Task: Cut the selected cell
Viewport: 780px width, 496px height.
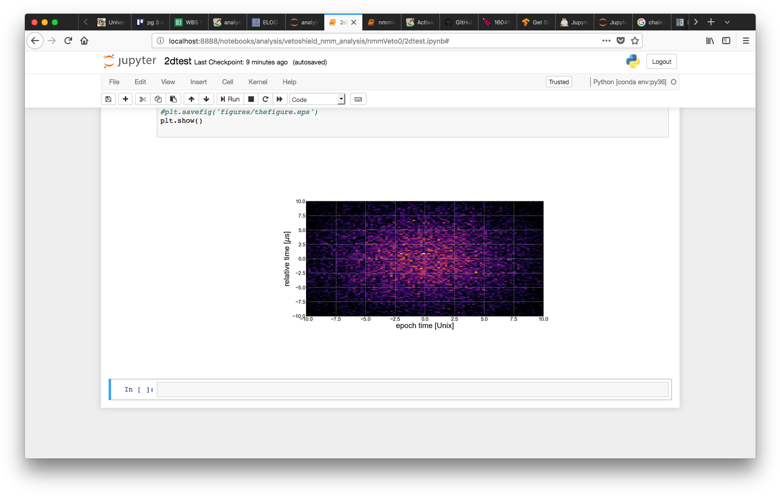Action: [143, 99]
